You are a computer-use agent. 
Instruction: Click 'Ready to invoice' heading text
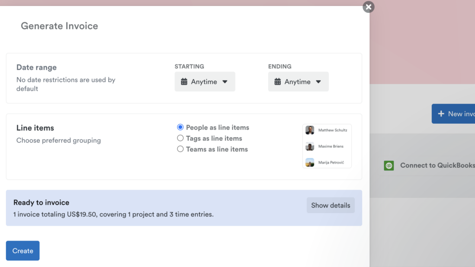41,203
